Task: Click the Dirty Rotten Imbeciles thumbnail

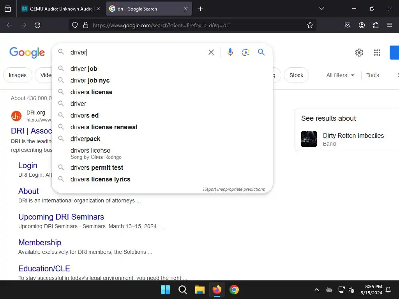Action: coord(309,139)
